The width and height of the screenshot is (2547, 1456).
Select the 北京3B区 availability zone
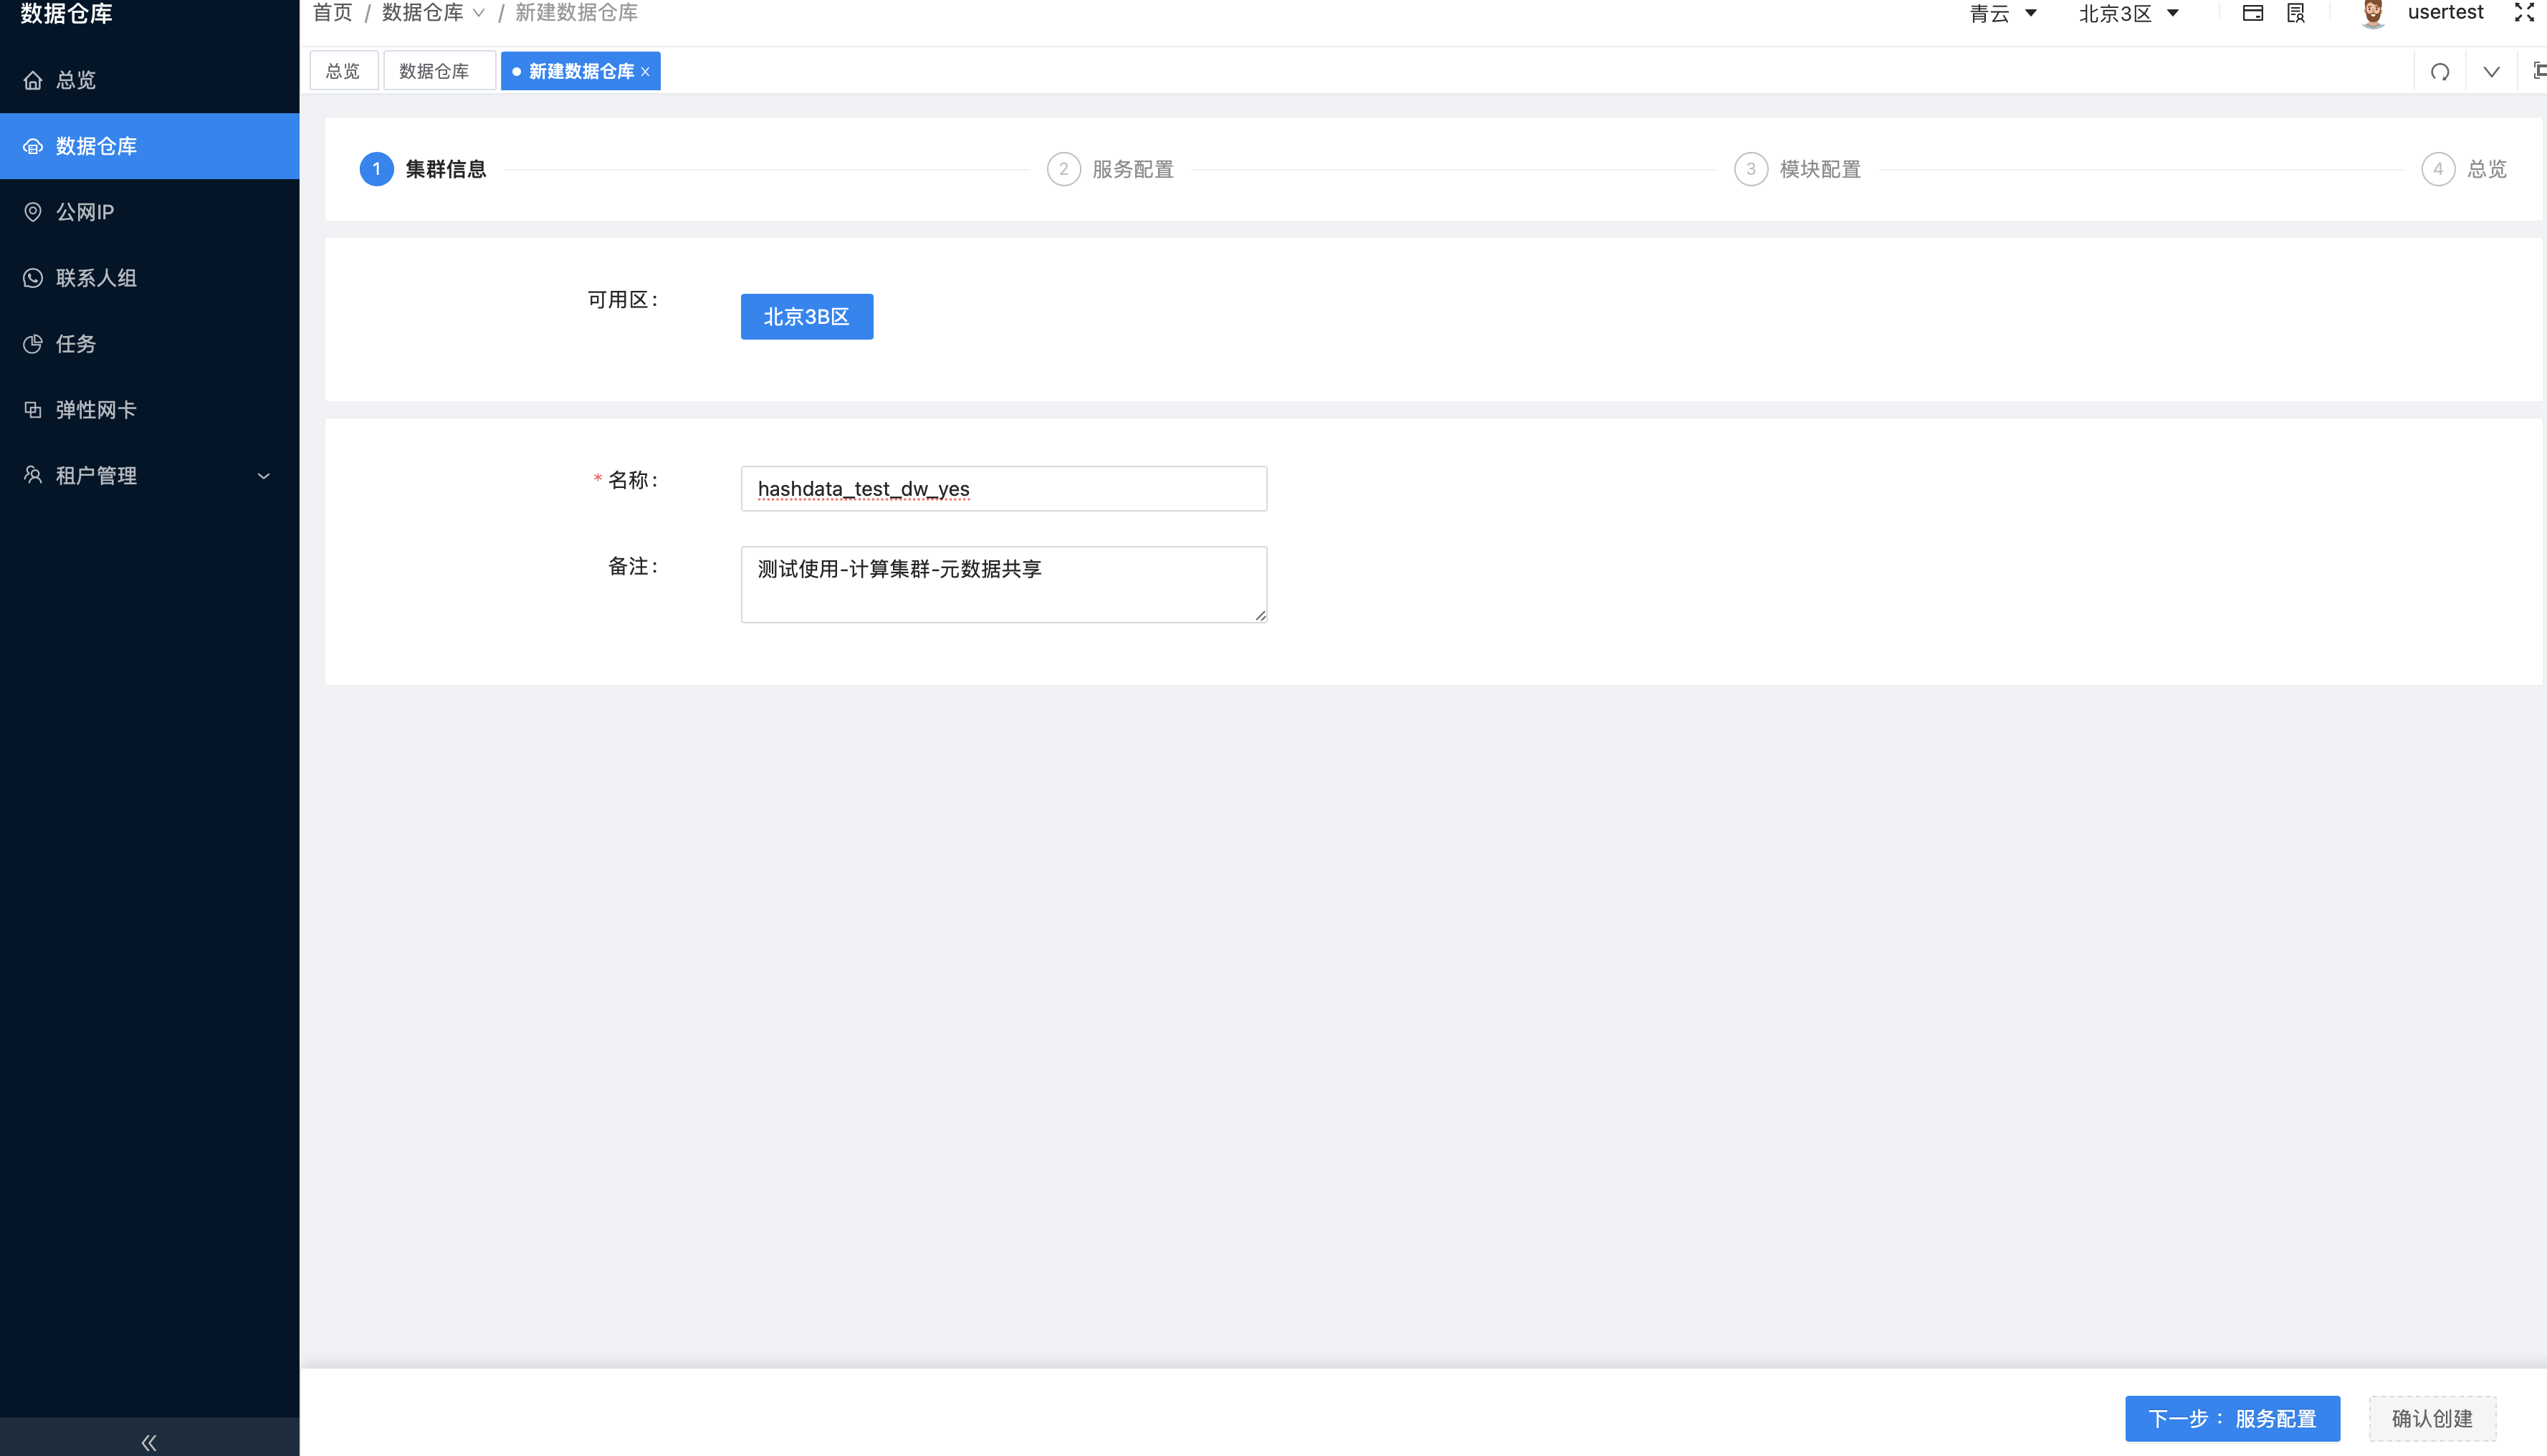[x=806, y=316]
